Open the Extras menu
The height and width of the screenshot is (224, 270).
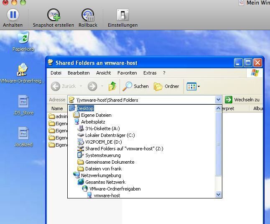[x=150, y=73]
